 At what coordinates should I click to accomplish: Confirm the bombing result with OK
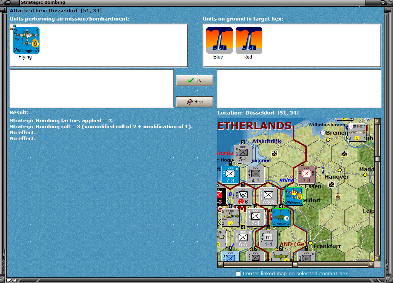point(195,81)
